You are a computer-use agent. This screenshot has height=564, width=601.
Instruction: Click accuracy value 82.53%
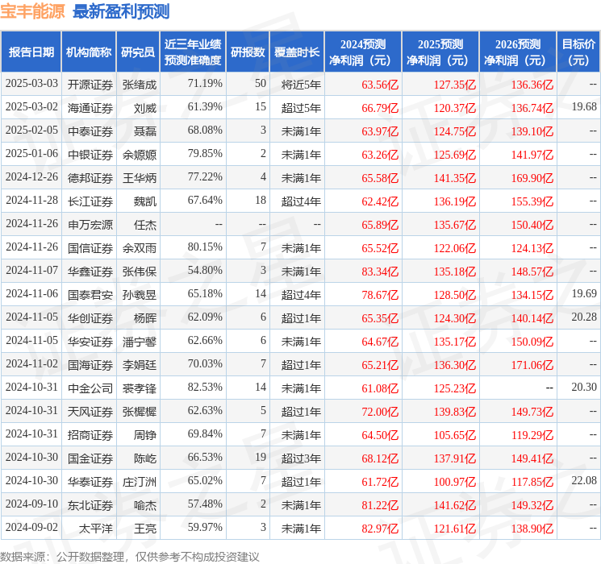point(205,387)
